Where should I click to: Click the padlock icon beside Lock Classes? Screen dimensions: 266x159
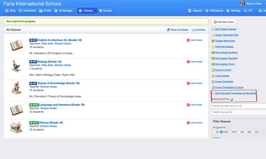point(213,76)
